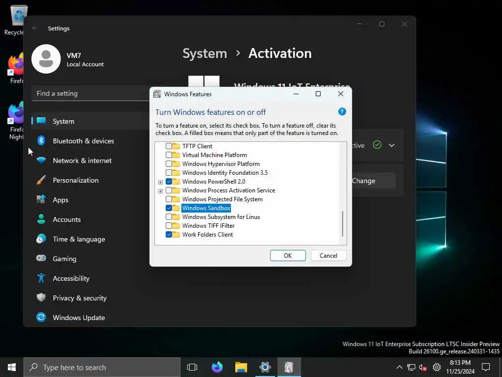Open the Start menu button
Screen dimensions: 502x377
coord(12,367)
